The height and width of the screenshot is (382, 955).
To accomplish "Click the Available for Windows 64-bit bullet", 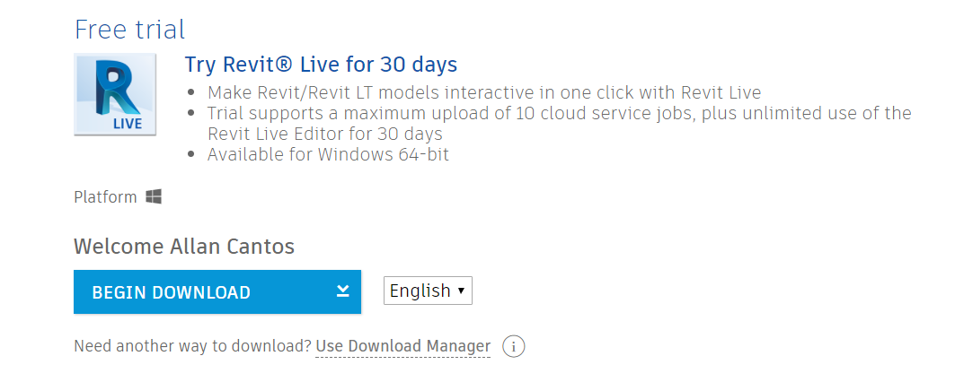I will click(328, 154).
